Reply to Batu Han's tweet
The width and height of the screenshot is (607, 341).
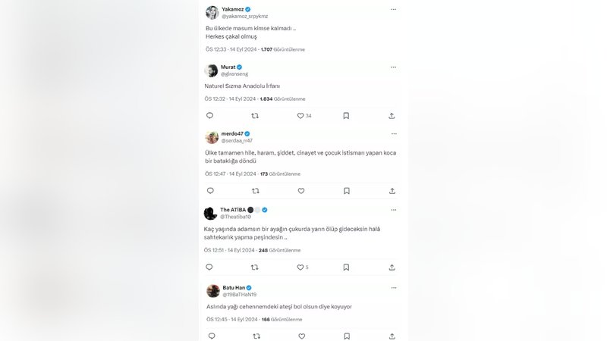[210, 336]
